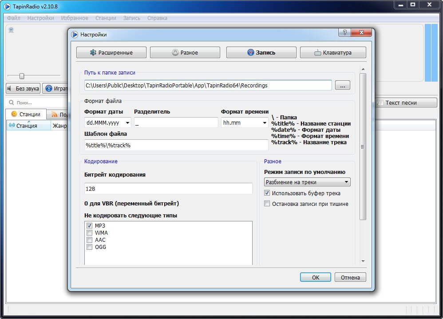Check the AAC checkbox

tap(90, 240)
